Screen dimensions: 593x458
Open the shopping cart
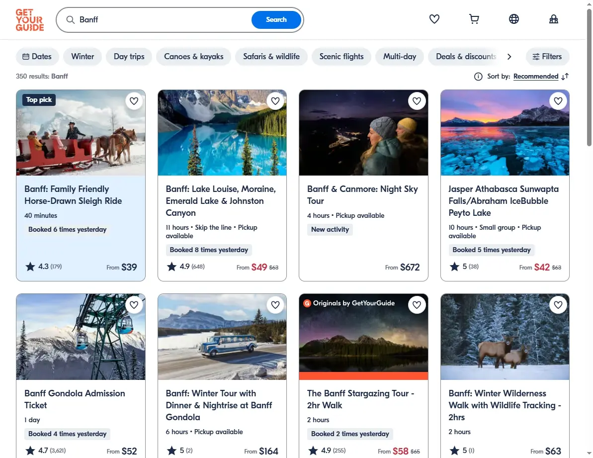(474, 19)
